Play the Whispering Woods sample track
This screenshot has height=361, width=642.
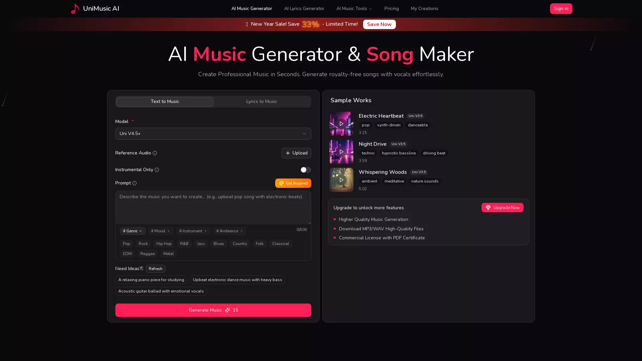341,179
